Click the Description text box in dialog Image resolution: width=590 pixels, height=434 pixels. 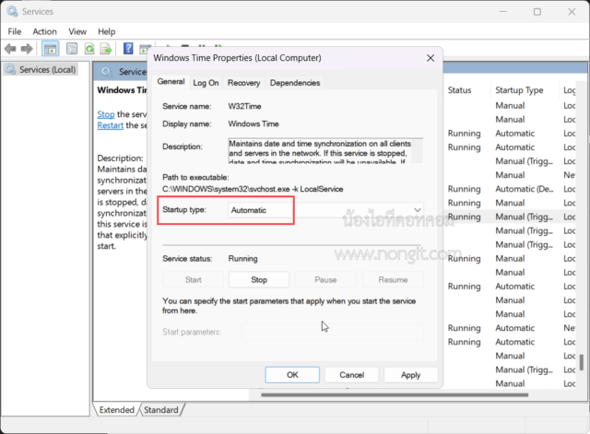click(x=325, y=151)
